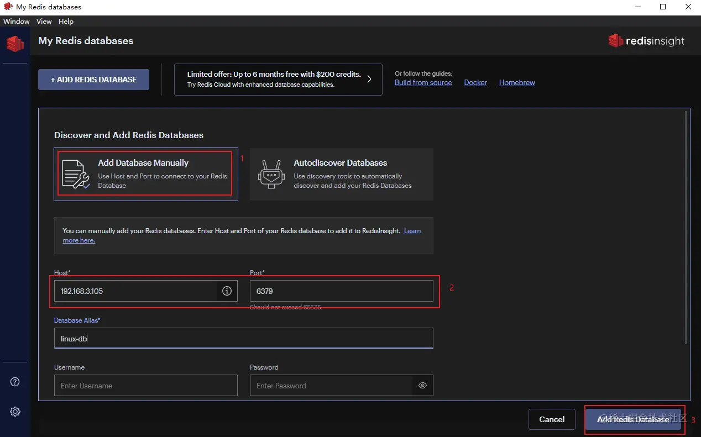Click the form's vertical scrollbar
The image size is (701, 437).
pyautogui.click(x=686, y=227)
